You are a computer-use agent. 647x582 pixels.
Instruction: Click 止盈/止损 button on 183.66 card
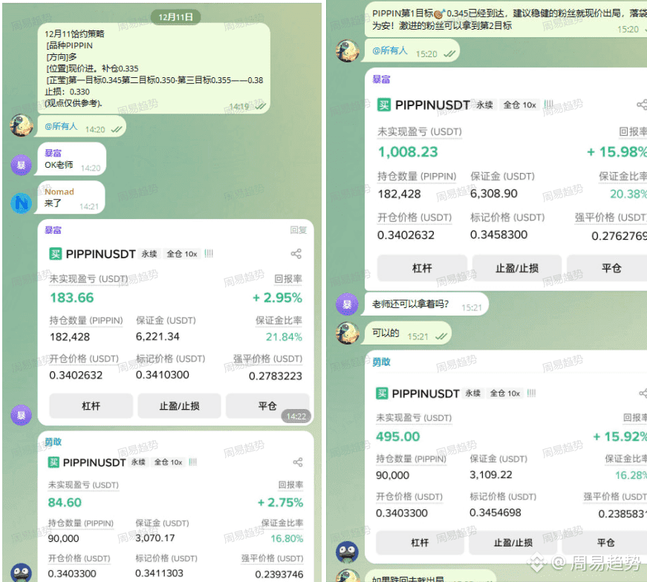click(179, 406)
